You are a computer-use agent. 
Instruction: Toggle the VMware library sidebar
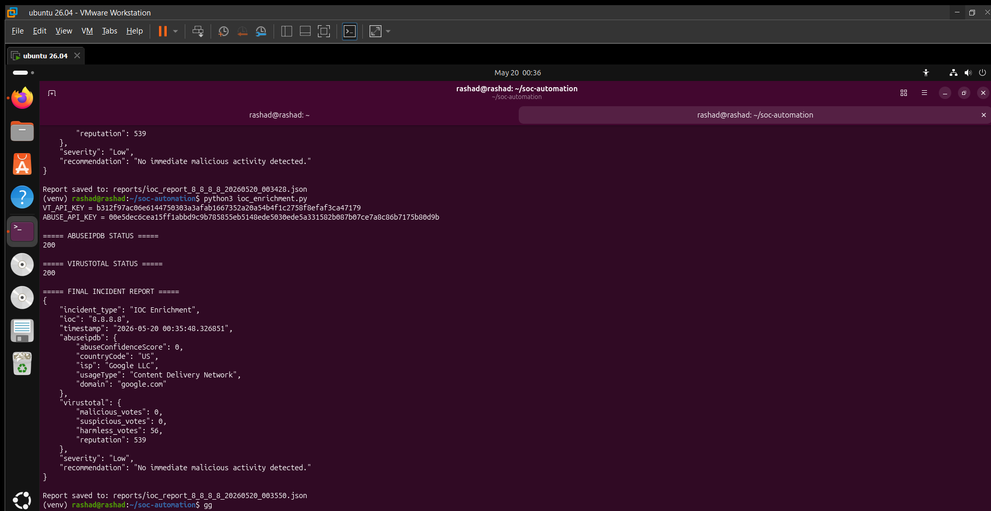286,31
